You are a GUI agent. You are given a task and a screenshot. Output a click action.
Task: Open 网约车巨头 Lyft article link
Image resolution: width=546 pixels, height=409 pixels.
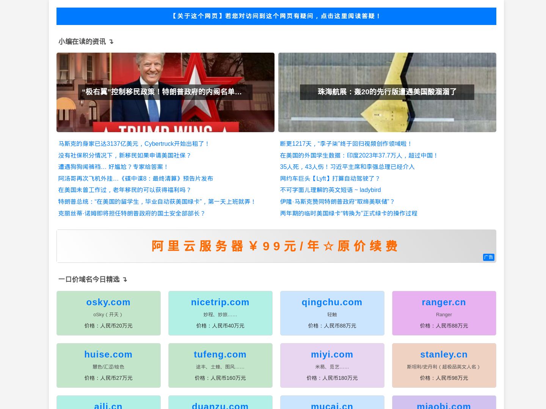[x=330, y=179]
